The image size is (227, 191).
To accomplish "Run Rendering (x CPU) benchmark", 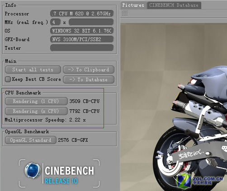I will click(36, 111).
